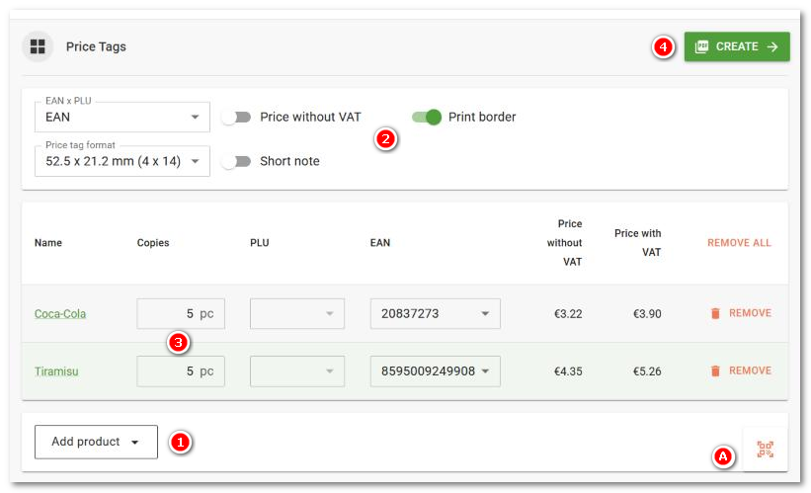Remove the Coca-Cola row
The image size is (811, 493).
click(741, 313)
